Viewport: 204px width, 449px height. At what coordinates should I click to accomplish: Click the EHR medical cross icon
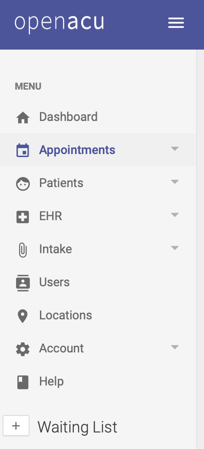click(23, 217)
